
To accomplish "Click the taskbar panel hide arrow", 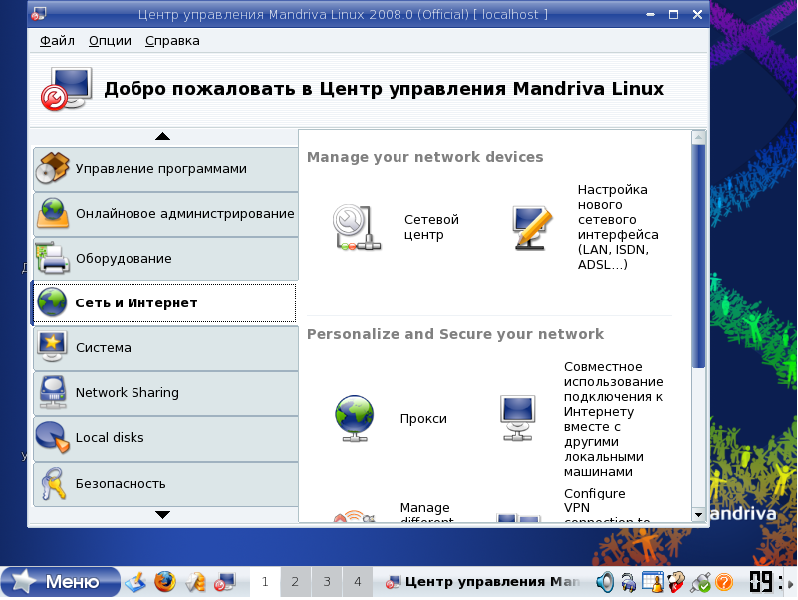I will (791, 583).
